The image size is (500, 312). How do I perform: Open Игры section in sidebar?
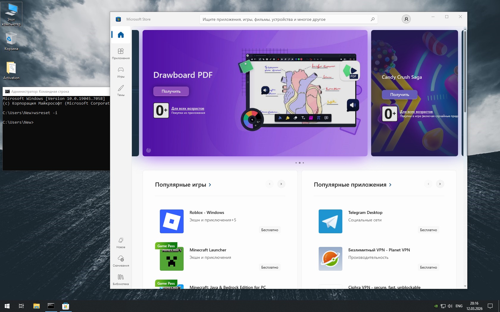pos(121,72)
